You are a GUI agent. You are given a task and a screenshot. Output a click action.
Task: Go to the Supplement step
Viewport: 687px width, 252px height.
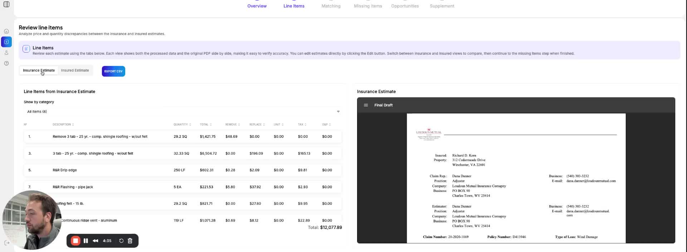coord(442,6)
